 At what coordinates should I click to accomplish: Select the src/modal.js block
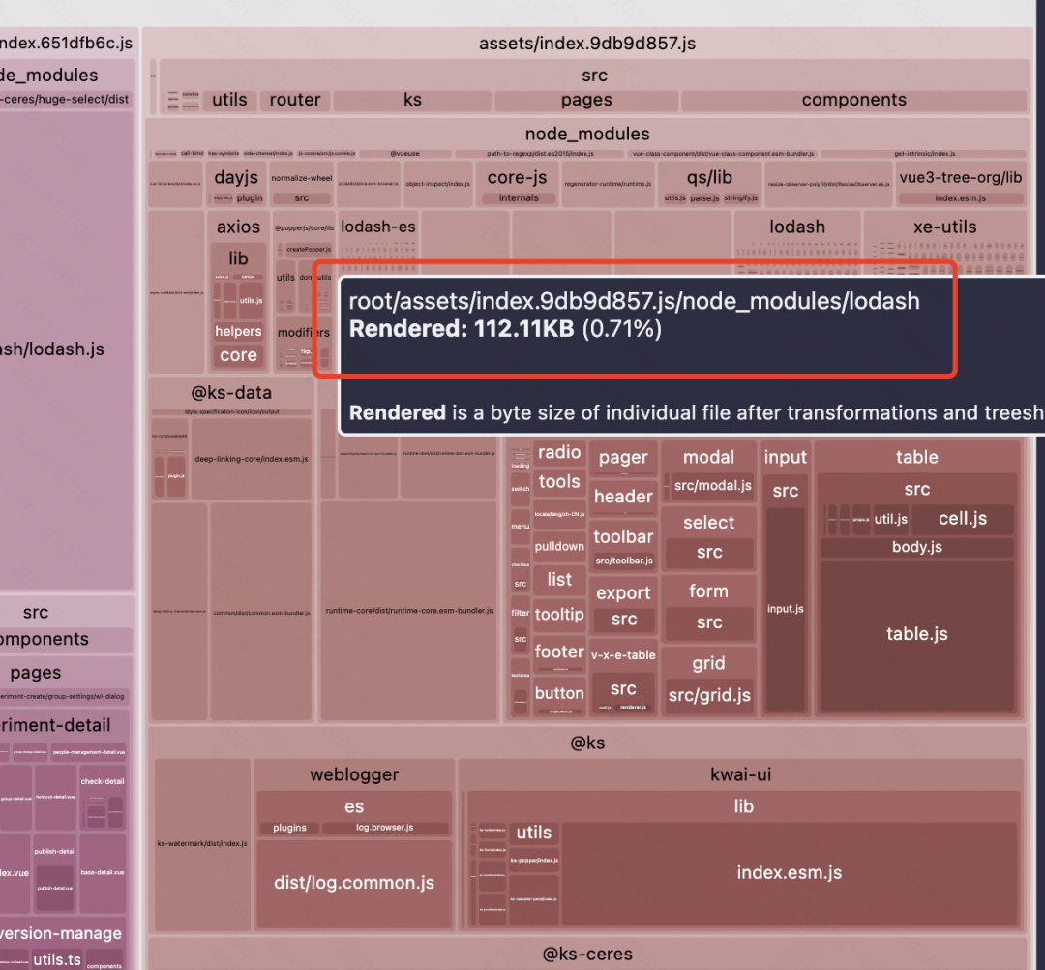(712, 485)
